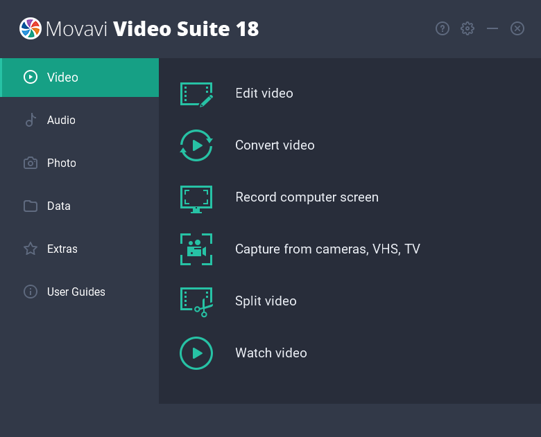Open Watch video via its text label
The image size is (541, 437).
pyautogui.click(x=270, y=353)
